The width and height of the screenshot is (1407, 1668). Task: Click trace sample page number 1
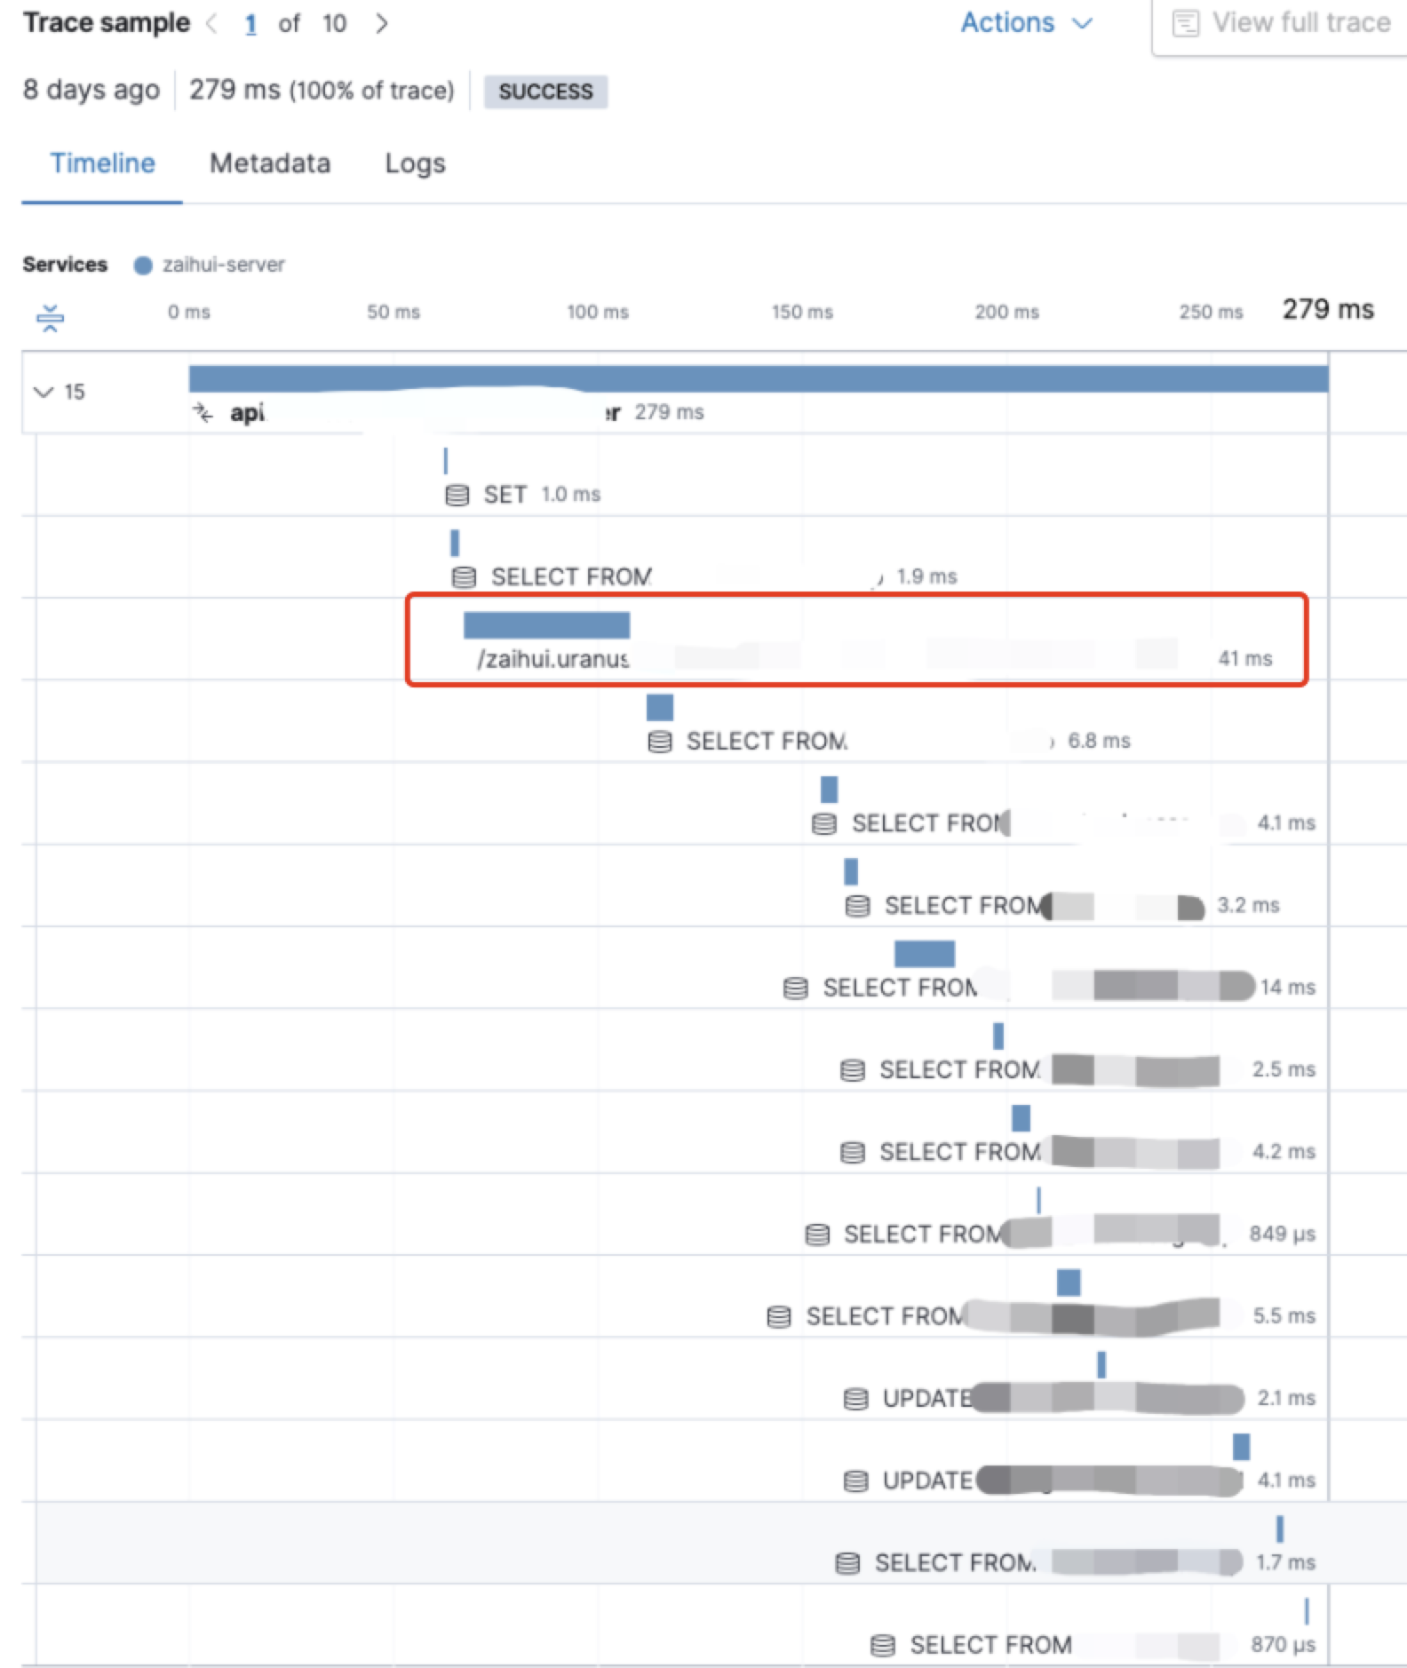(x=251, y=24)
